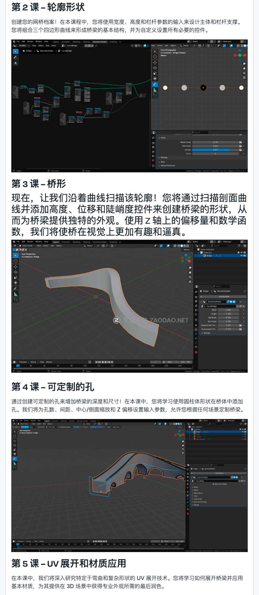Select the Box Select tool in Lesson 2 node editor
Screen dimensions: 259x595
(x=15, y=51)
